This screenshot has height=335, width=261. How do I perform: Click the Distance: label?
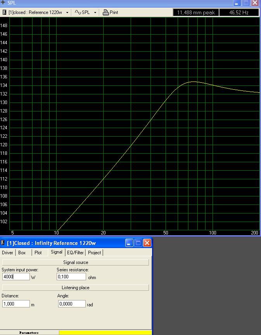point(10,296)
